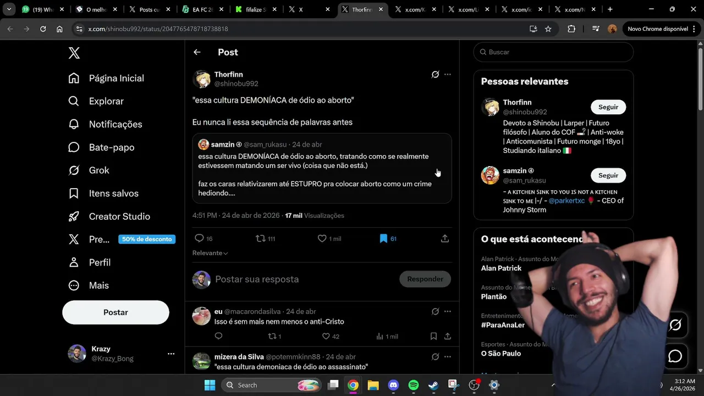Viewport: 704px width, 396px height.
Task: Open Perfil in sidebar
Action: point(89,263)
